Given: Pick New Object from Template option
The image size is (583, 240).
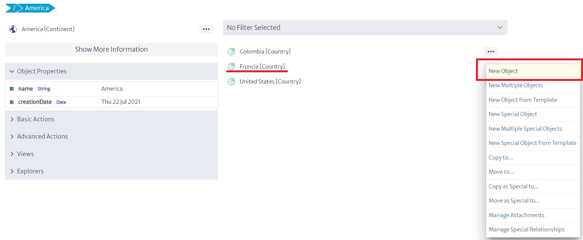Looking at the screenshot, I should [x=523, y=100].
